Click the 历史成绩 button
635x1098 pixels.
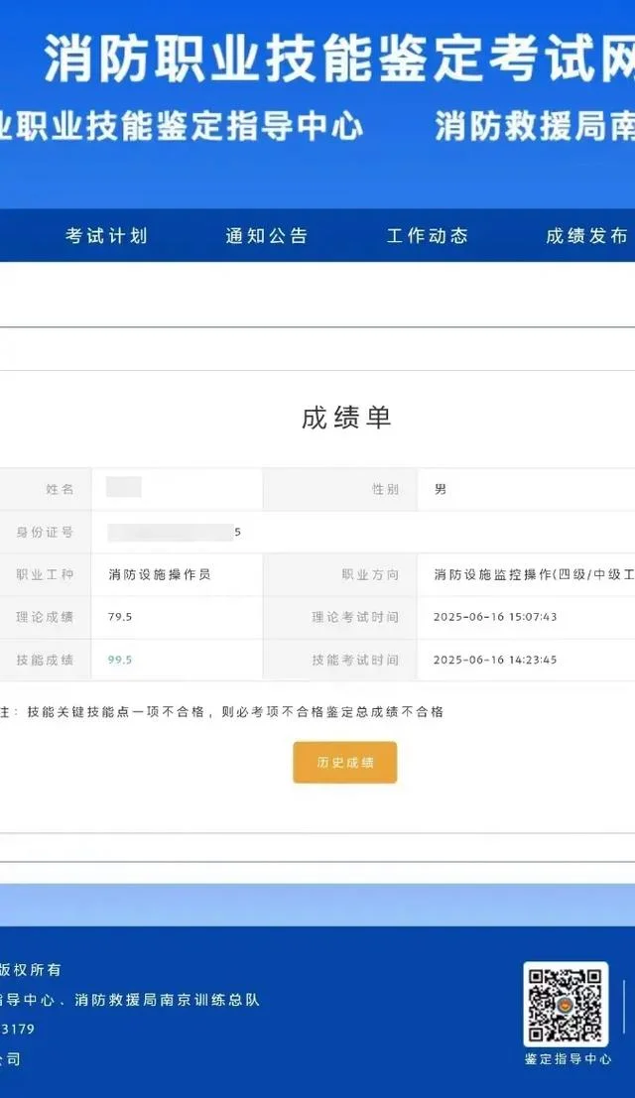click(x=345, y=763)
